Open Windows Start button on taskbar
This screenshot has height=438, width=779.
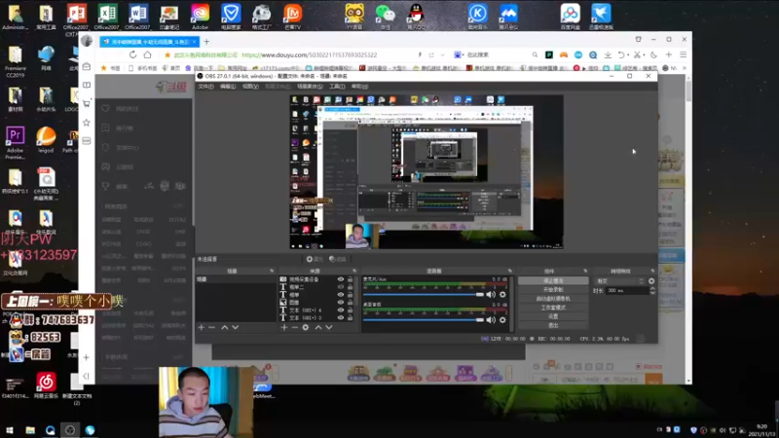pyautogui.click(x=10, y=430)
